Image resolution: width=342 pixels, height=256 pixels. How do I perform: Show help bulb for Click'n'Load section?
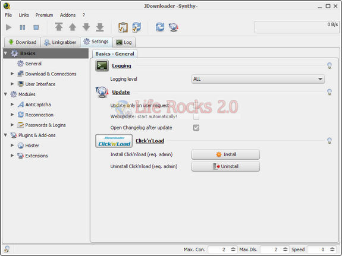coord(330,141)
